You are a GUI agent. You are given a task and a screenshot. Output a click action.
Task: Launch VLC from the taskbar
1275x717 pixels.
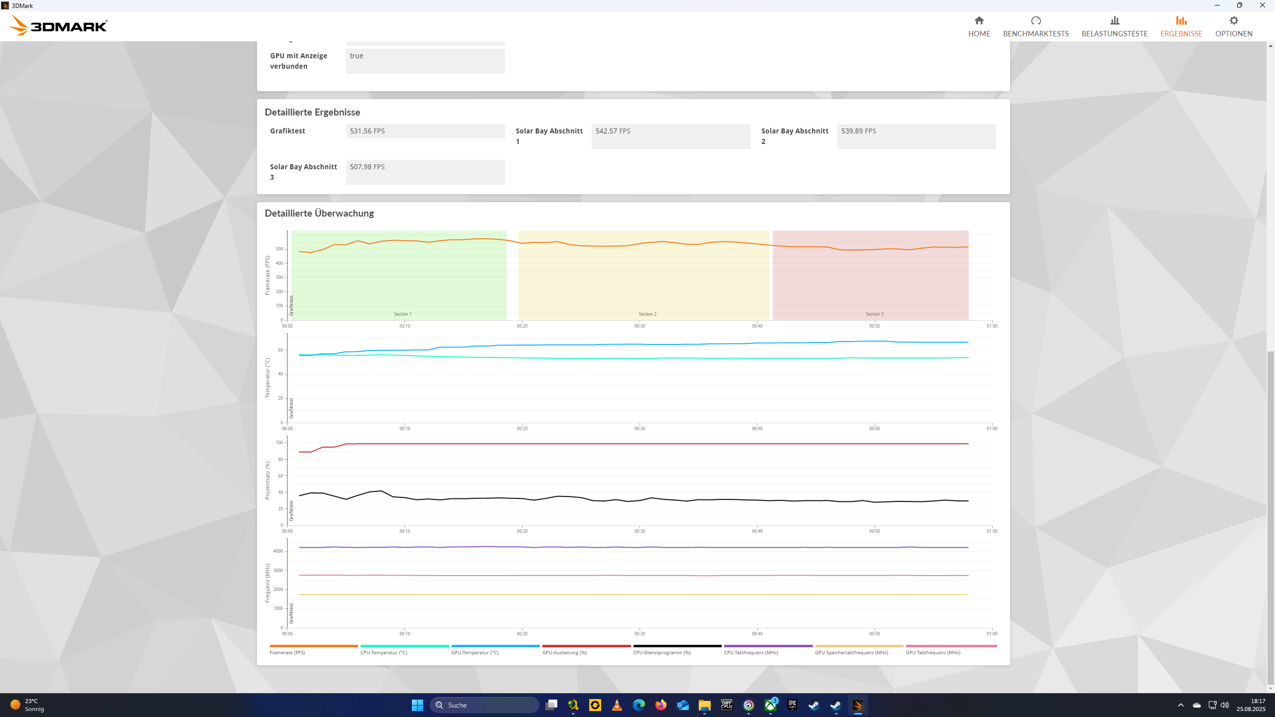pos(617,705)
